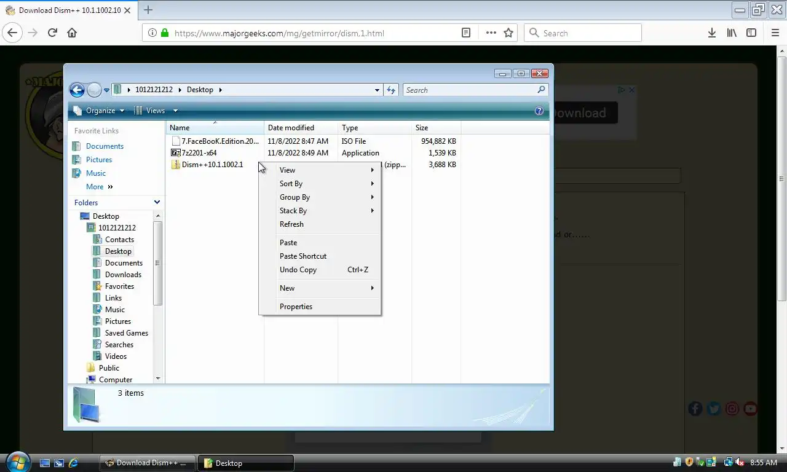Image resolution: width=787 pixels, height=472 pixels.
Task: Click the Explorer forward arrow button
Action: [94, 90]
